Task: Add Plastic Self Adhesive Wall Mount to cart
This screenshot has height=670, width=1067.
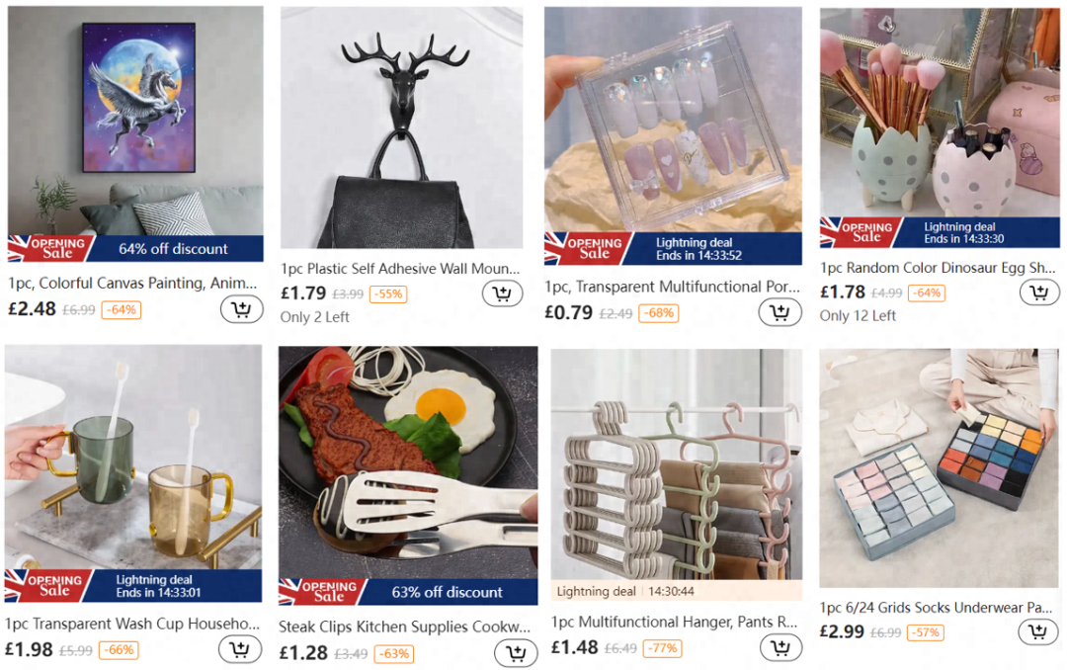Action: point(502,293)
